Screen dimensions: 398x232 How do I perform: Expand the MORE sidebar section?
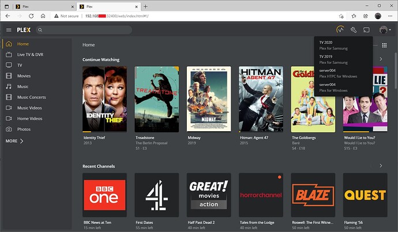[x=14, y=141]
